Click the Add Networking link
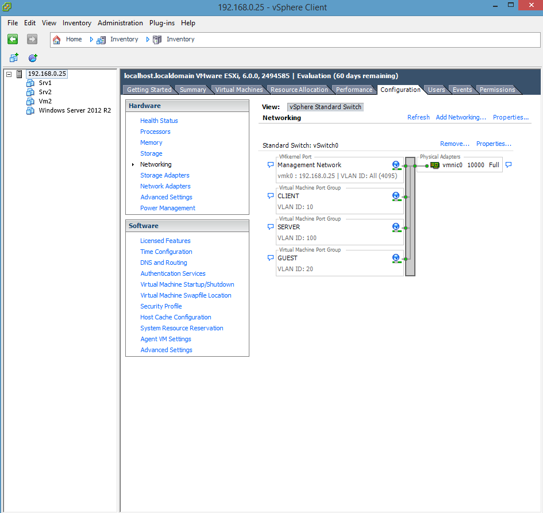 click(x=461, y=117)
